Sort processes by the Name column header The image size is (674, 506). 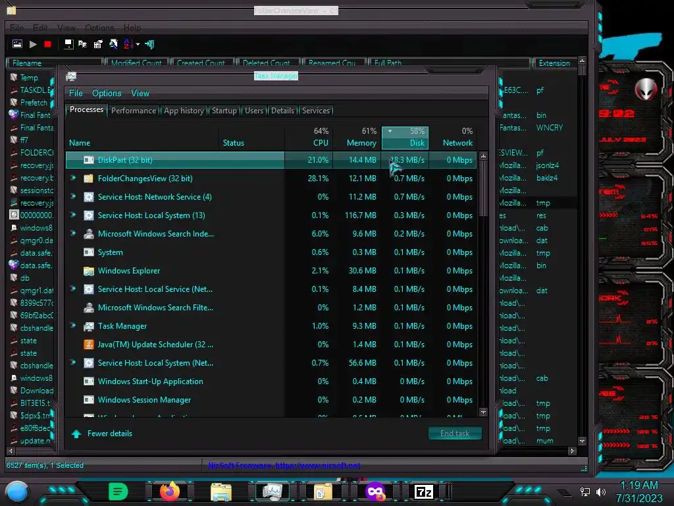click(142, 137)
